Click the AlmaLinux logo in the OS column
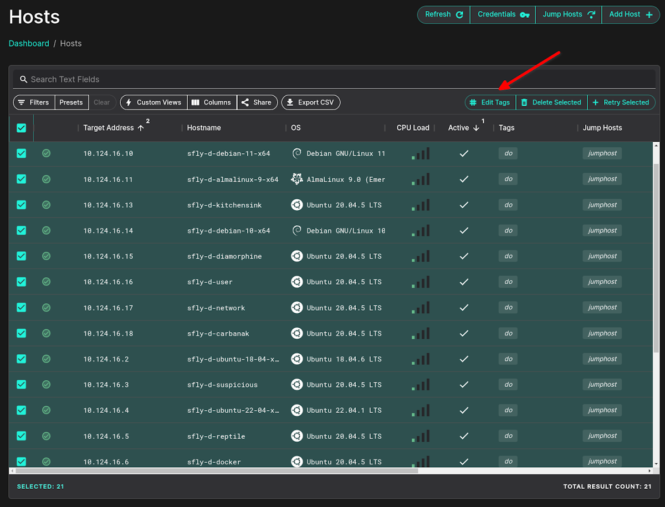Viewport: 665px width, 507px height. 297,179
